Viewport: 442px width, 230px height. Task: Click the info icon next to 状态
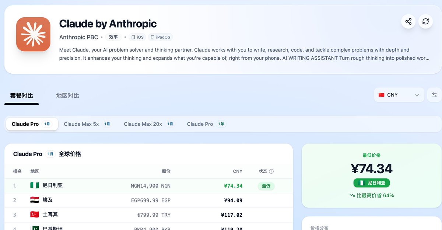tap(271, 171)
